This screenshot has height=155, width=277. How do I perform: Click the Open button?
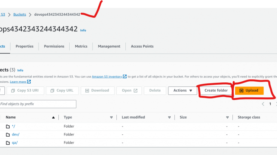click(x=129, y=91)
